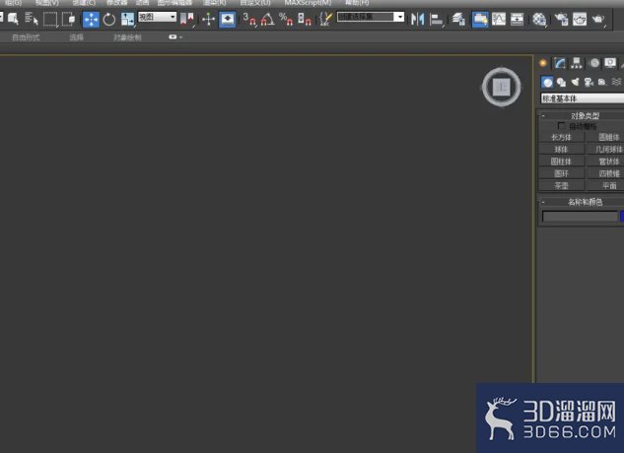
Task: Click the Render Production teapot icon
Action: point(598,19)
